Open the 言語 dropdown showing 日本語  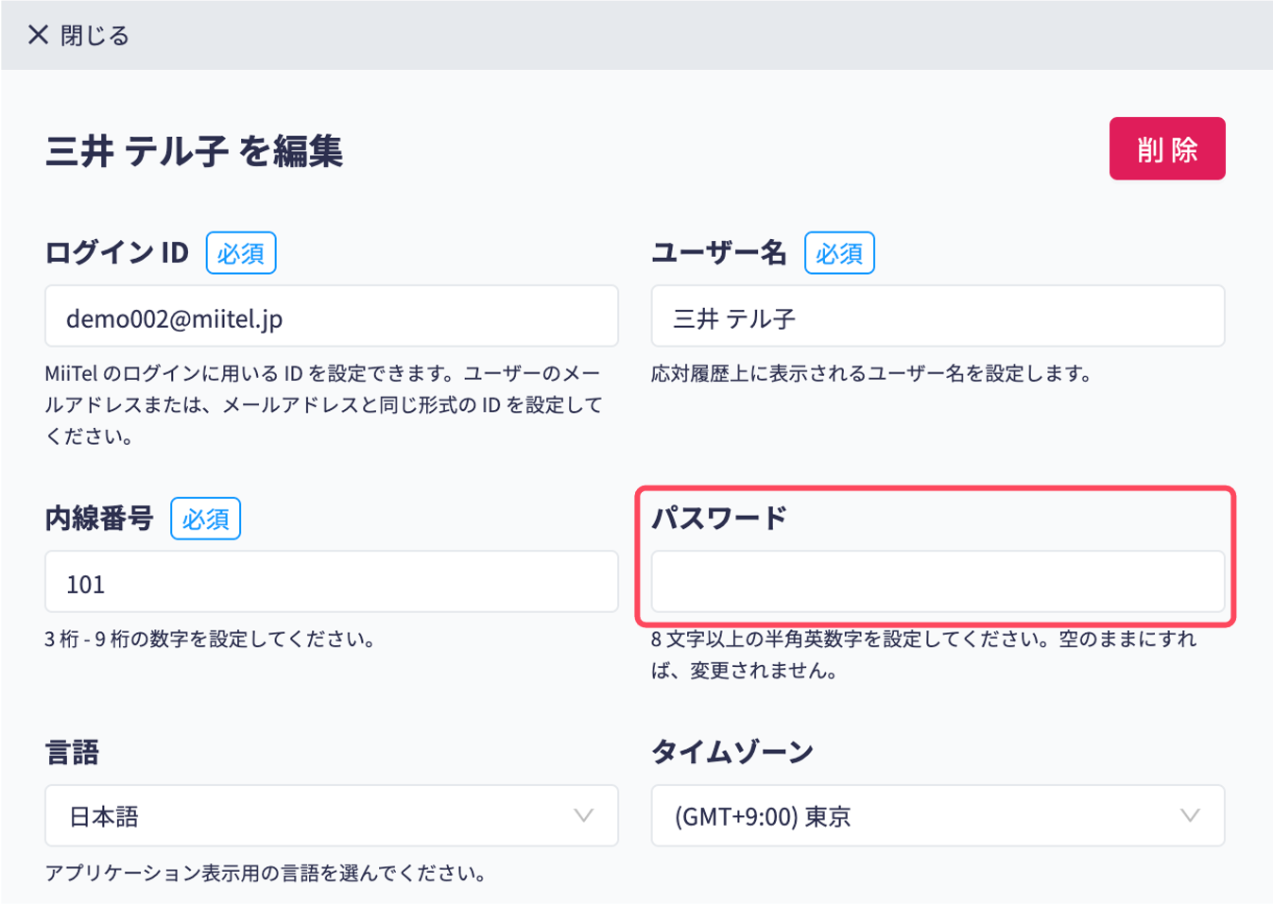[x=332, y=815]
